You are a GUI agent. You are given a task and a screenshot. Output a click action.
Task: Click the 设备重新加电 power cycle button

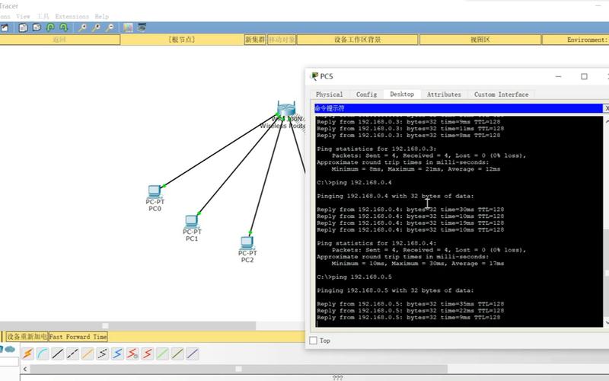pyautogui.click(x=27, y=336)
